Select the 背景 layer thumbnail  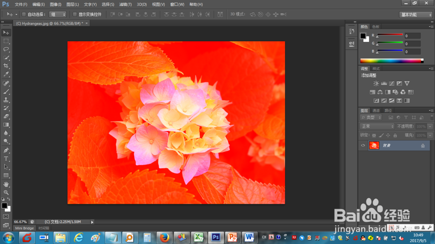click(x=374, y=145)
